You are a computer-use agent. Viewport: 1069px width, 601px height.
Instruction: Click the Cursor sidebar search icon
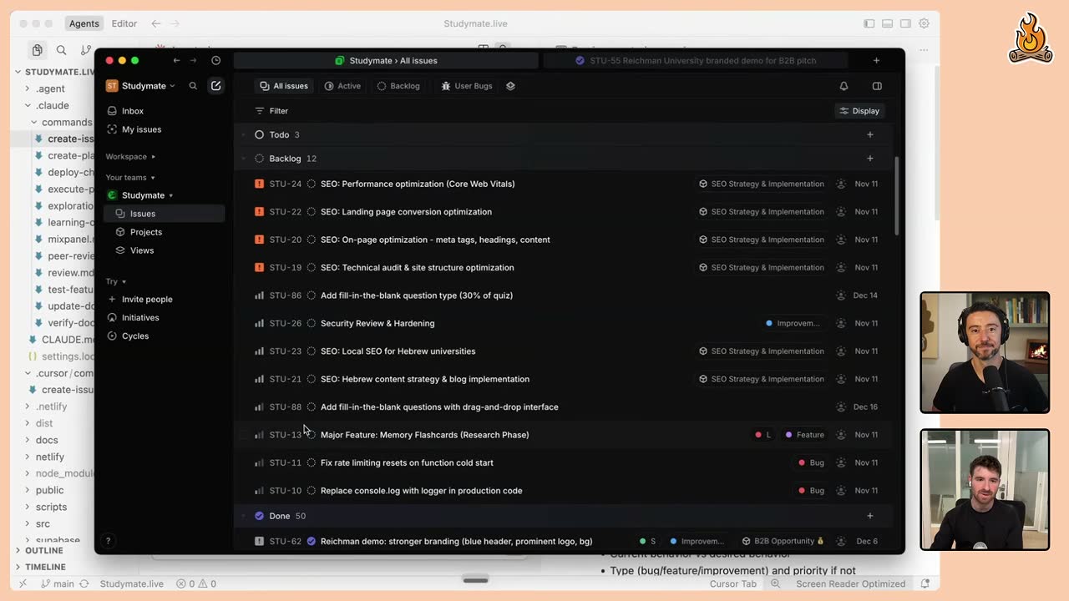pyautogui.click(x=61, y=50)
